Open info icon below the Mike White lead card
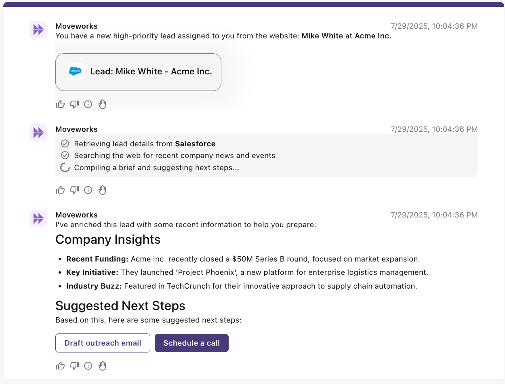Image resolution: width=505 pixels, height=384 pixels. (x=88, y=104)
